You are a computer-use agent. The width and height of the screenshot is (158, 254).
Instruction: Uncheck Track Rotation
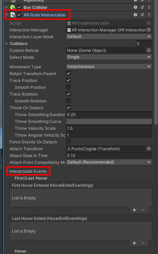68,94
